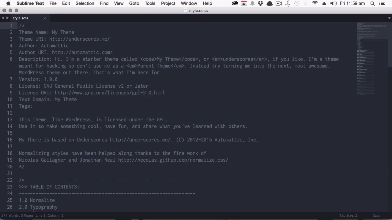Click line number 13 in gutter
This screenshot has height=220, width=392.
(x=10, y=119)
